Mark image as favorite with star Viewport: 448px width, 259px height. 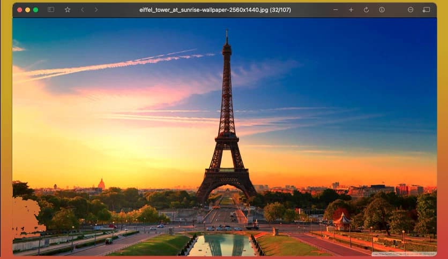(68, 10)
